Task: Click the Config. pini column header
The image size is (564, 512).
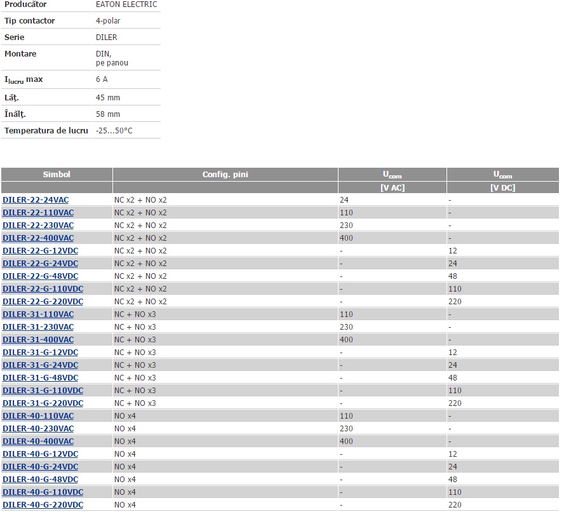Action: click(x=225, y=175)
